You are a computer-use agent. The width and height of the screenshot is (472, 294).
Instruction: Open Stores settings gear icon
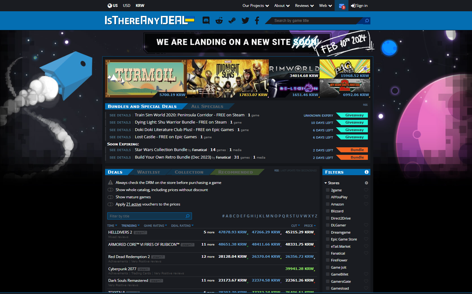(366, 183)
